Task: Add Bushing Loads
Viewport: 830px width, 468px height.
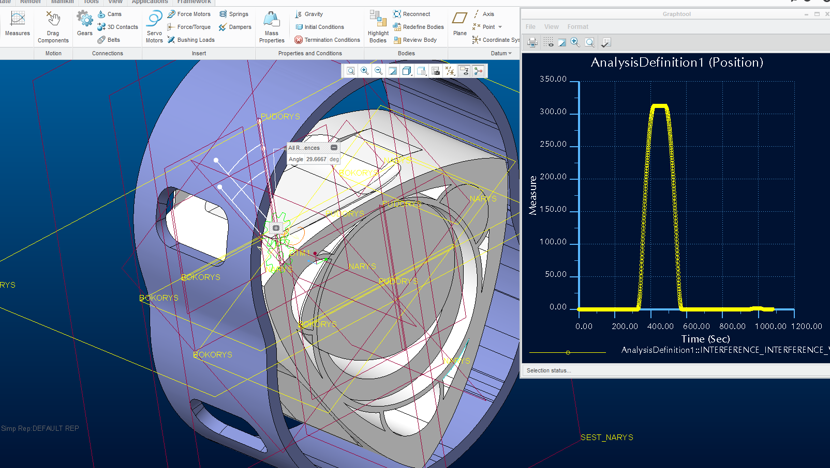Action: click(x=191, y=40)
